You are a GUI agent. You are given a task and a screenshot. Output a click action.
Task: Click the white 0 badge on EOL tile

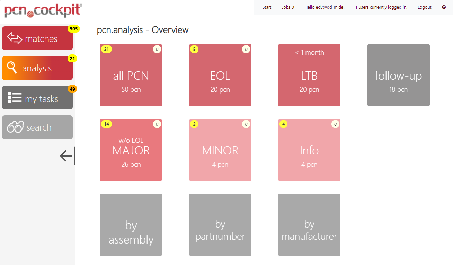pos(246,50)
